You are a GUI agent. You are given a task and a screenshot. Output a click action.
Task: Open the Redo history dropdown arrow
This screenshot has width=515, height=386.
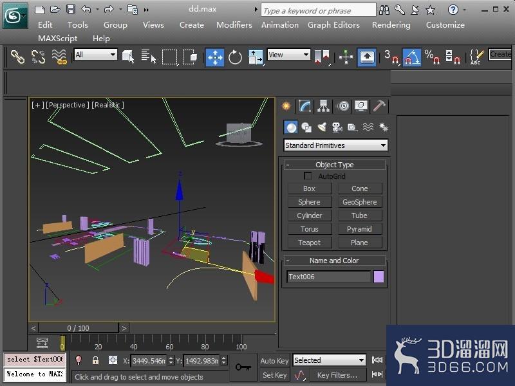click(x=120, y=10)
